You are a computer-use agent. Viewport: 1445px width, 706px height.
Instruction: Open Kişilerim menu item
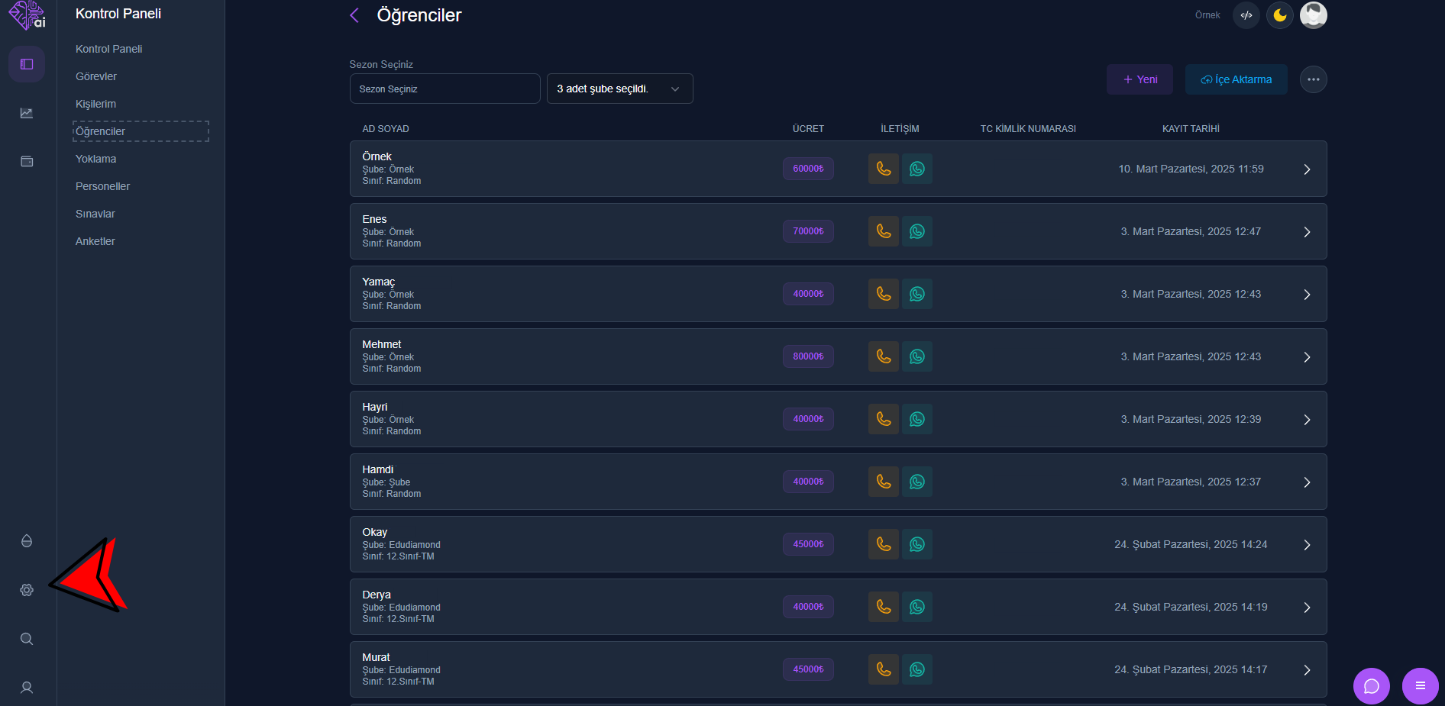click(x=96, y=104)
